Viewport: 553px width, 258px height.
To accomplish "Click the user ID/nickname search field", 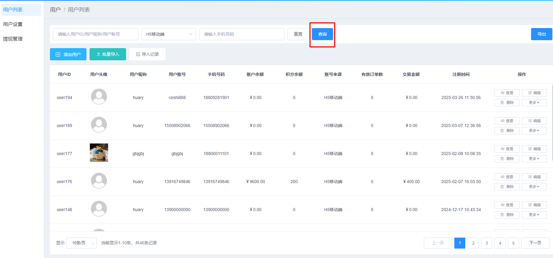I will coord(95,34).
